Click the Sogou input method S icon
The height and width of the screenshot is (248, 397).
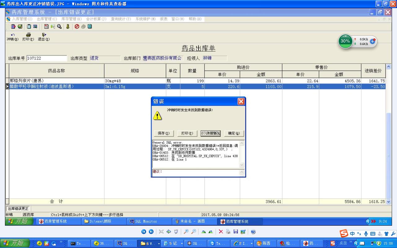click(x=344, y=233)
